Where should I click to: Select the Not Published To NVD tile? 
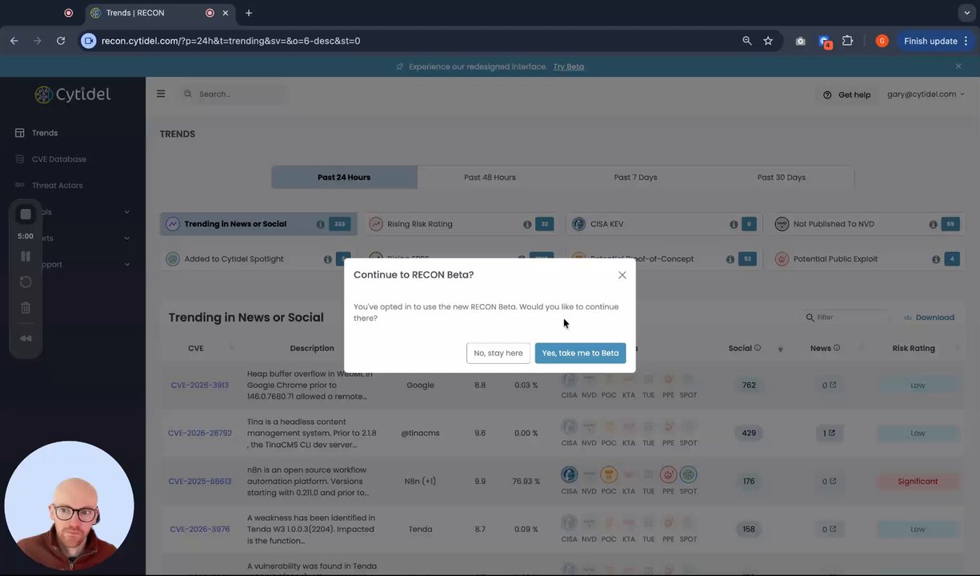[x=867, y=224]
